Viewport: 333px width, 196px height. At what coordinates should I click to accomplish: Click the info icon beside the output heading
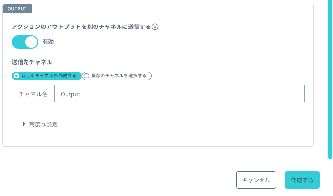point(155,27)
